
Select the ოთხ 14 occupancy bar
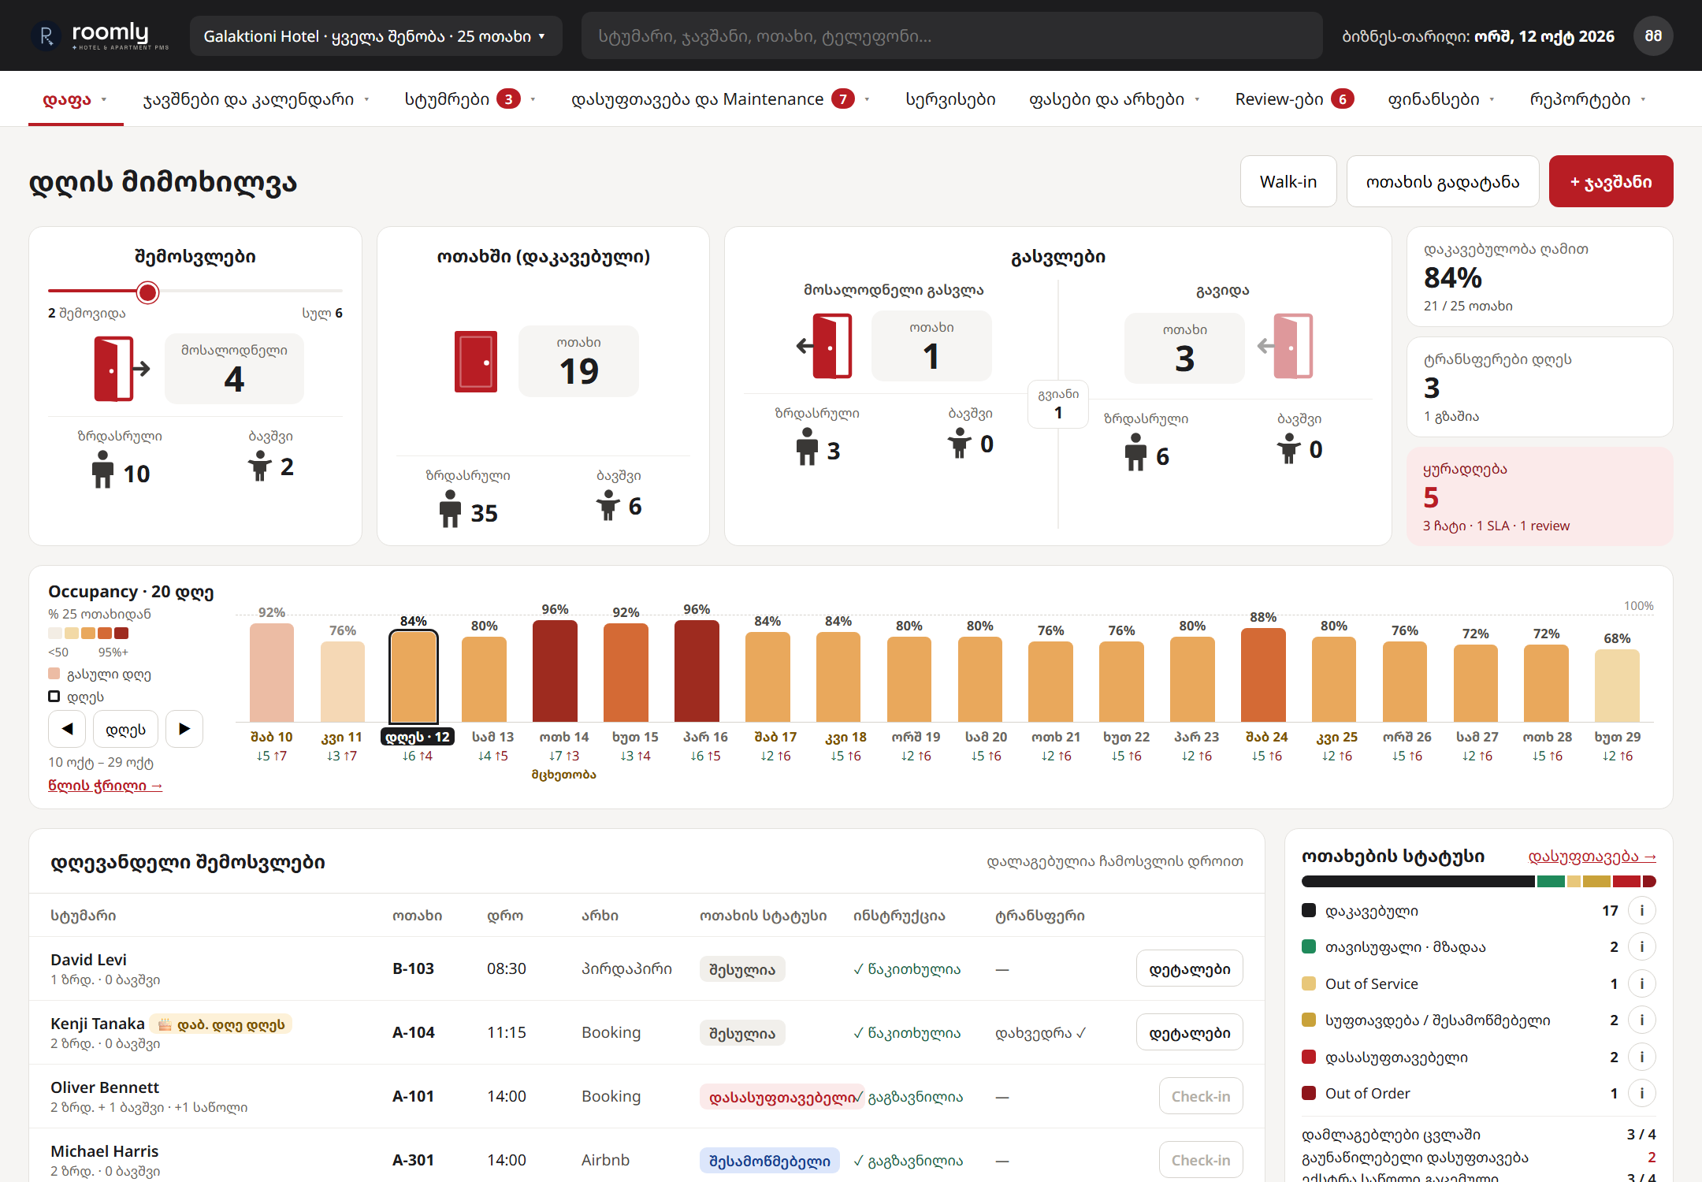coord(556,671)
